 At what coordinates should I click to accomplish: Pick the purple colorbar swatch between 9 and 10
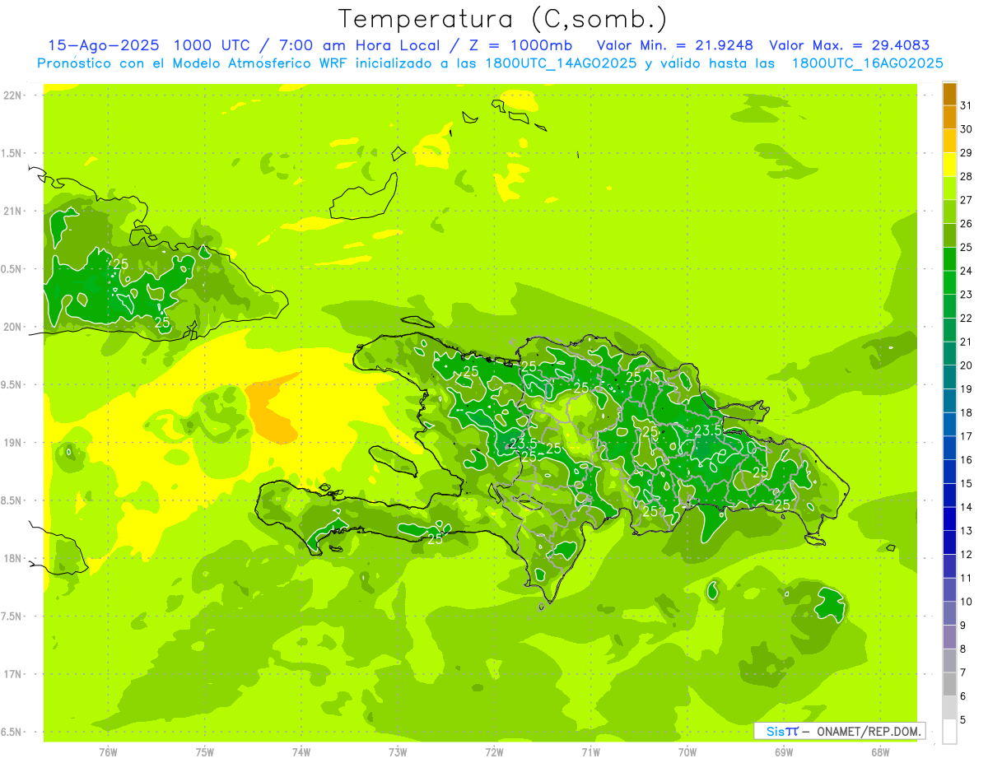coord(949,613)
